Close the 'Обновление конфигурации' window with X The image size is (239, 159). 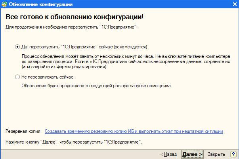click(235, 4)
